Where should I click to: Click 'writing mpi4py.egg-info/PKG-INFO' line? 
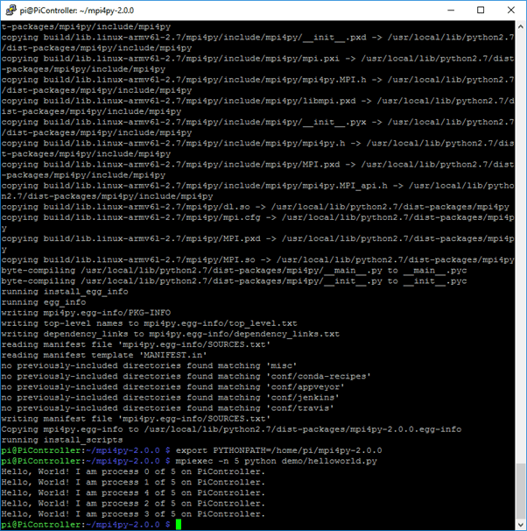86,313
